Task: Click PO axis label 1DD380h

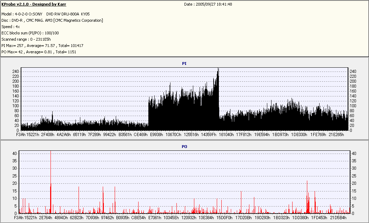Action: (x=301, y=218)
